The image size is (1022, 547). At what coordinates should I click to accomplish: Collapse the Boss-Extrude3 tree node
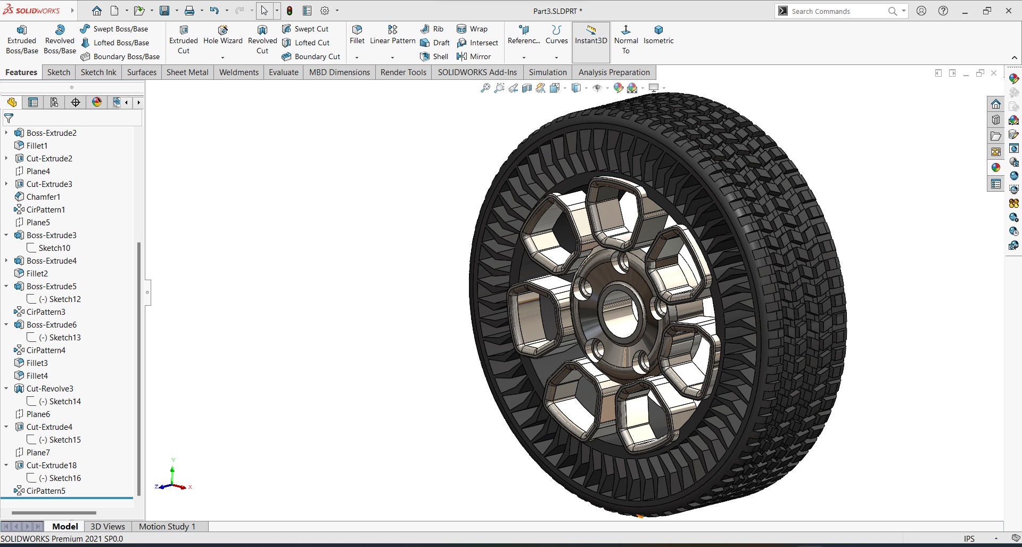click(6, 235)
